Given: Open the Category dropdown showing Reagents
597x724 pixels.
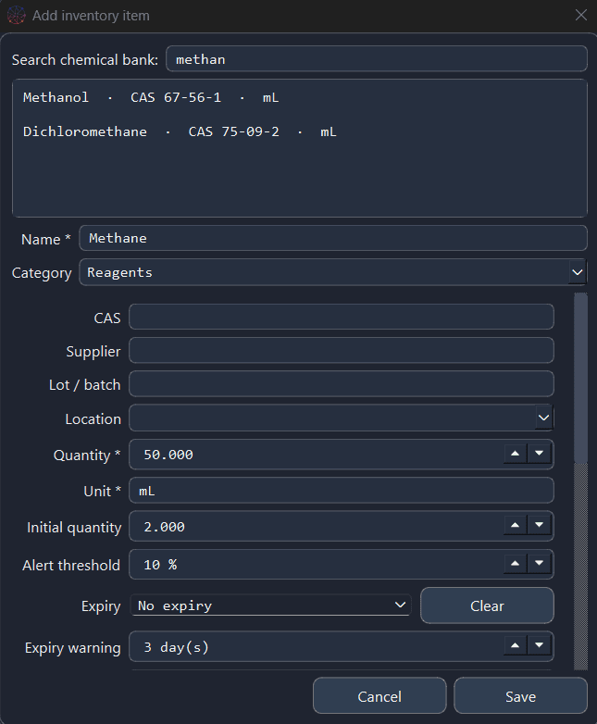Looking at the screenshot, I should coord(333,272).
